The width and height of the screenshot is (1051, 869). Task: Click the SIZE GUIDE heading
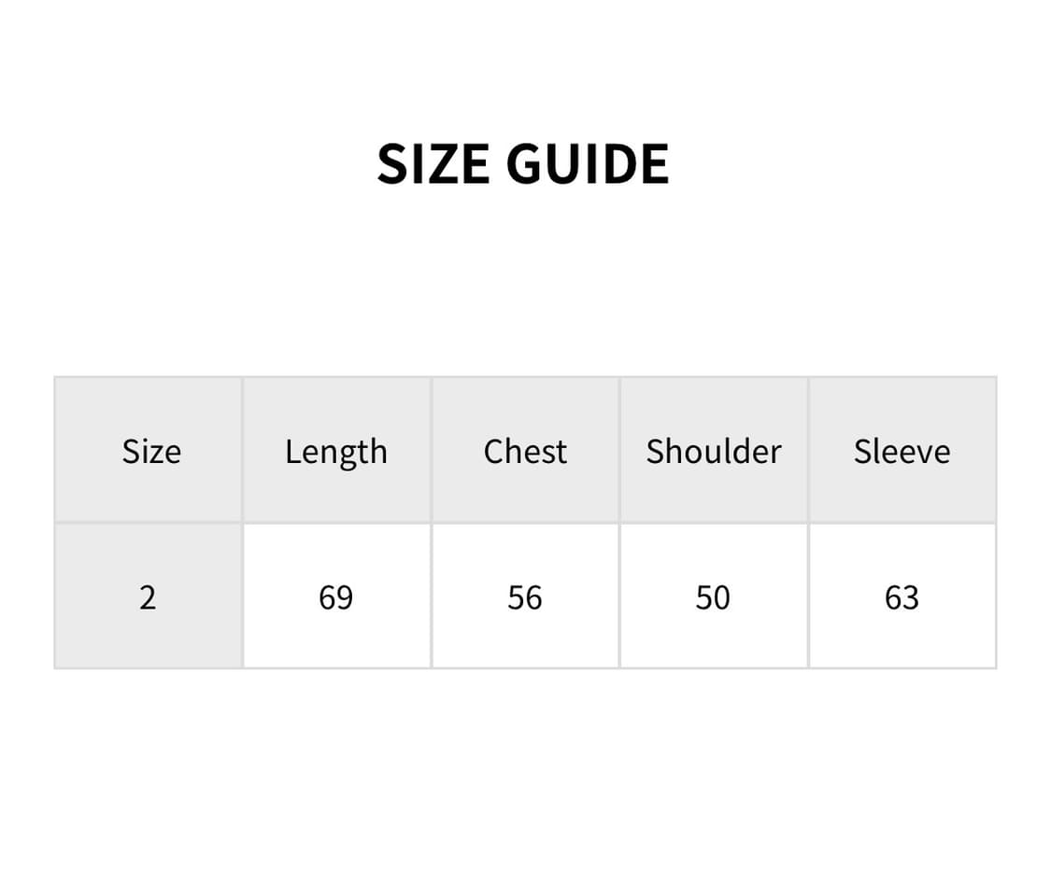(523, 163)
